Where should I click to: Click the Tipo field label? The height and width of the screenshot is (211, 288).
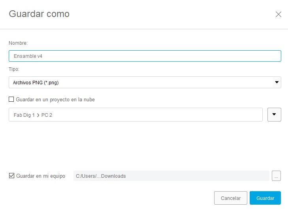(x=14, y=69)
